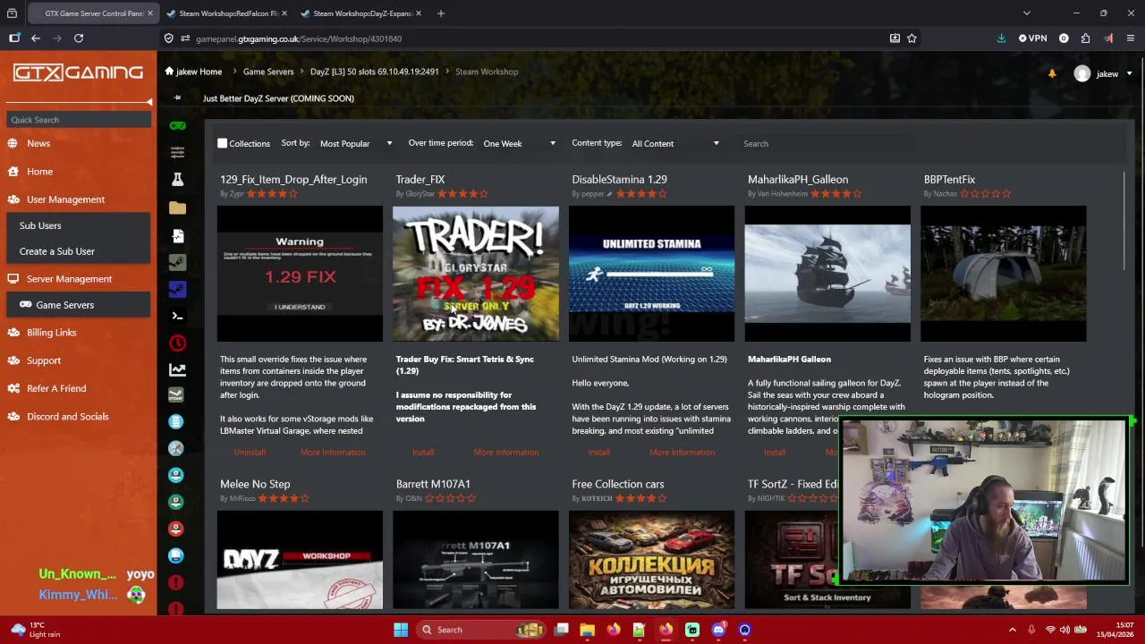Image resolution: width=1145 pixels, height=644 pixels.
Task: Click the Quick Search box in sidebar
Action: (x=79, y=120)
